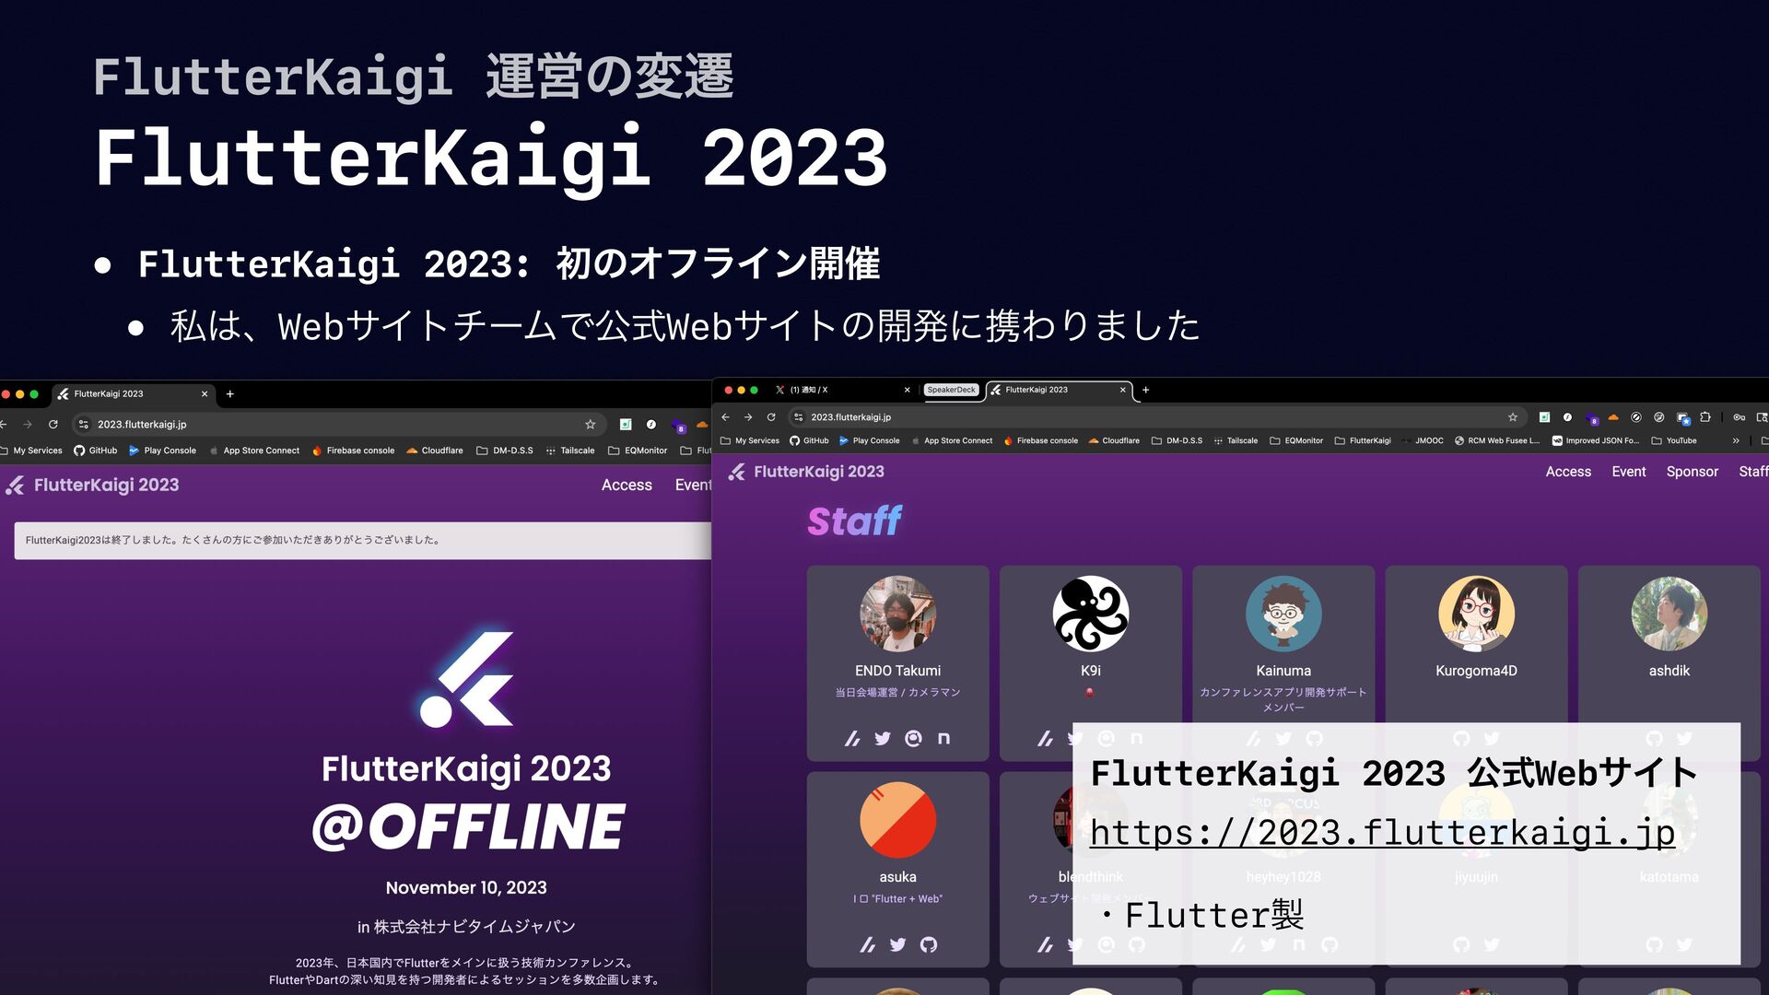
Task: Click the back arrow in right browser
Action: pos(725,417)
